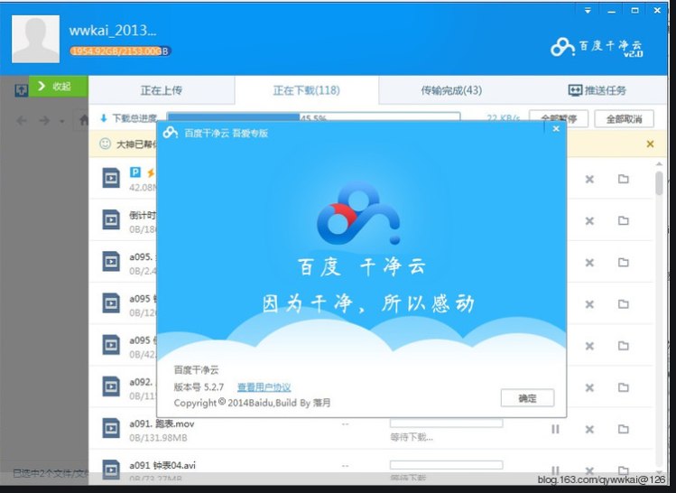Click the lightning bolt icon in first row
This screenshot has width=676, height=493.
click(151, 173)
